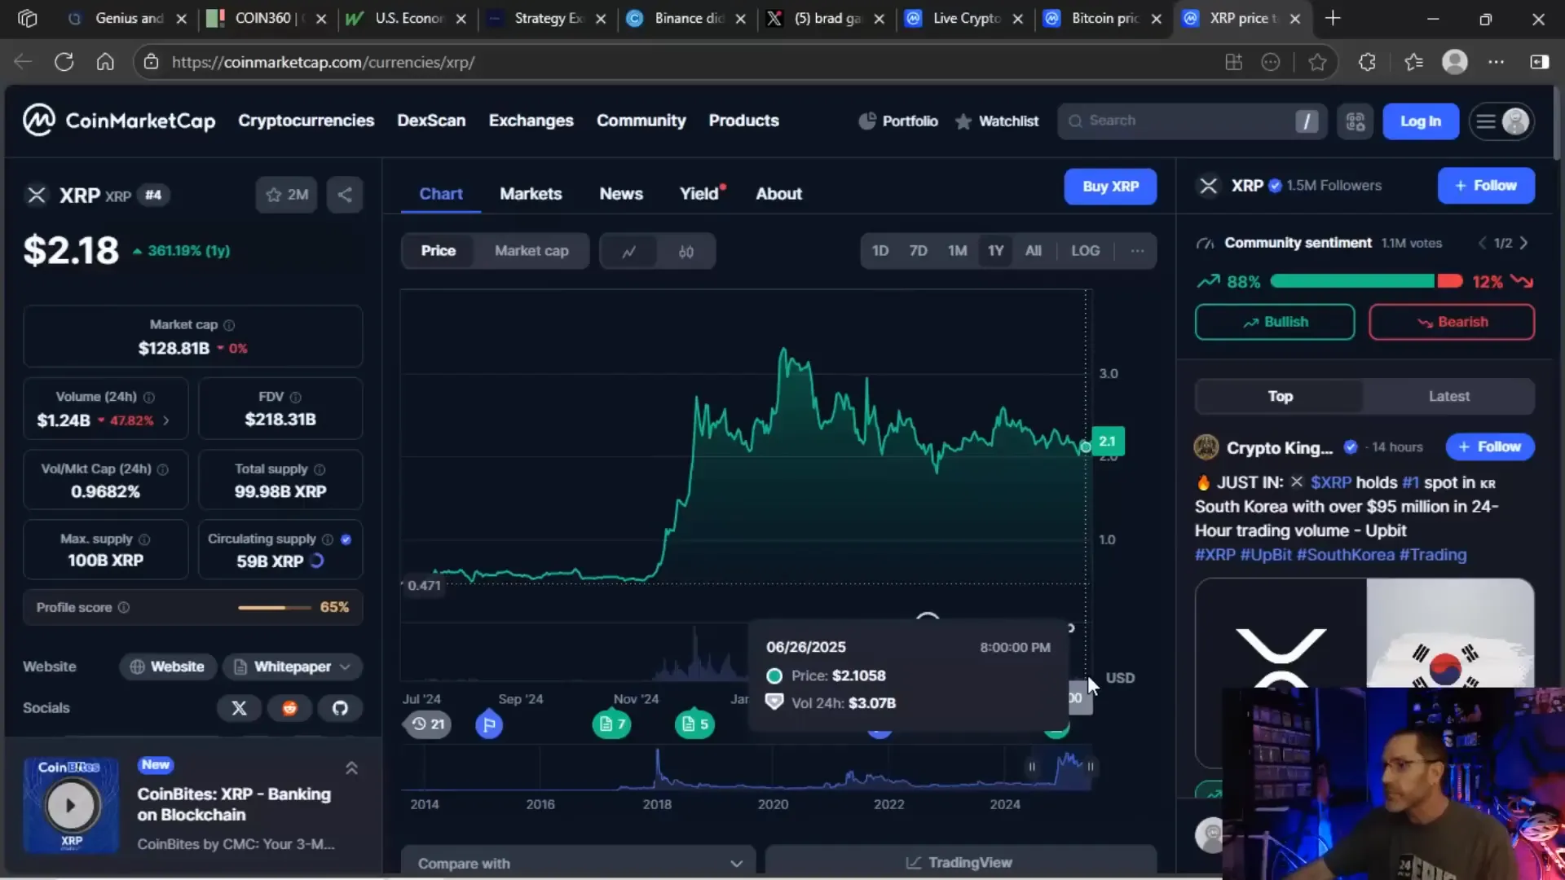Select the 1D time range
Image resolution: width=1565 pixels, height=880 pixels.
click(880, 251)
